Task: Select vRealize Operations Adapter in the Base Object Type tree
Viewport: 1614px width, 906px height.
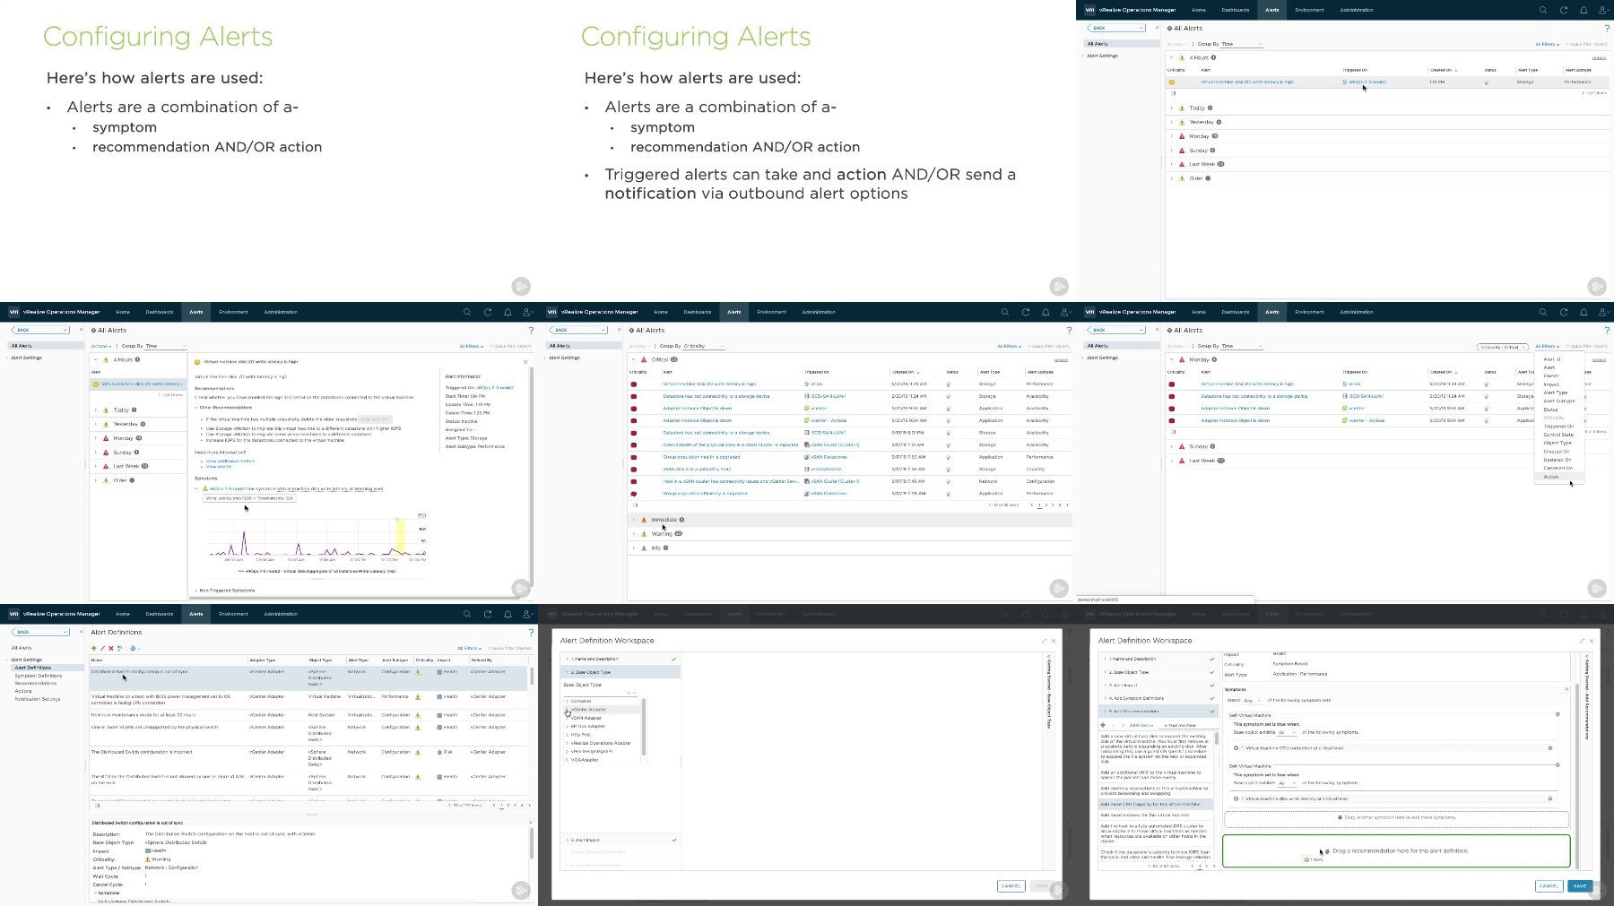Action: pyautogui.click(x=601, y=743)
